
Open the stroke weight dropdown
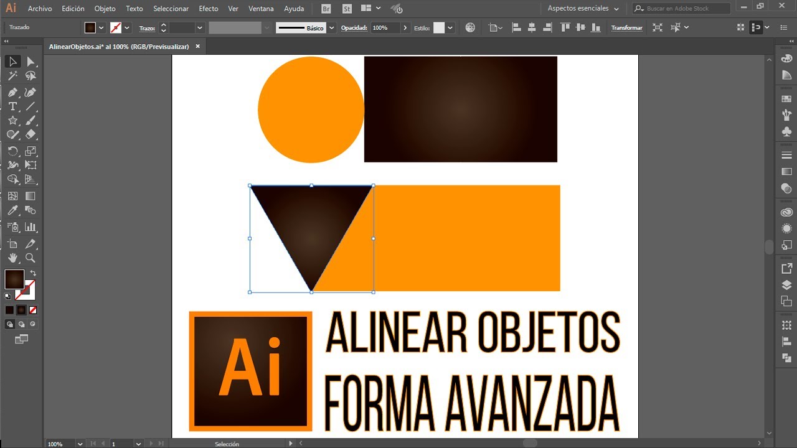click(200, 27)
